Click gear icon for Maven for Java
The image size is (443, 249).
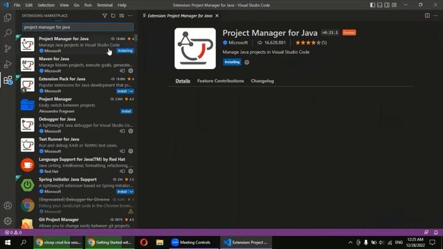pos(131,71)
